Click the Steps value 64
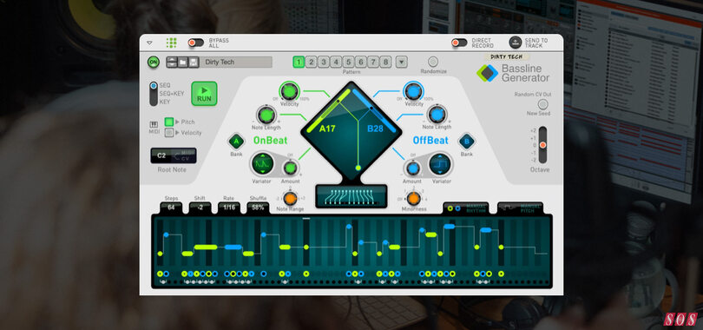 click(171, 208)
